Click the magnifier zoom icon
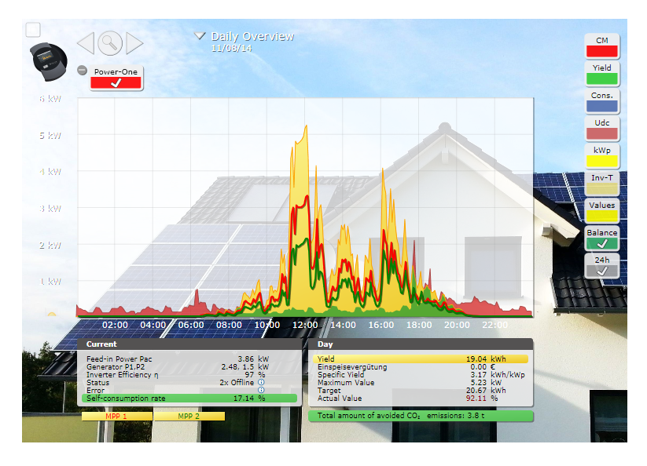 coord(110,43)
